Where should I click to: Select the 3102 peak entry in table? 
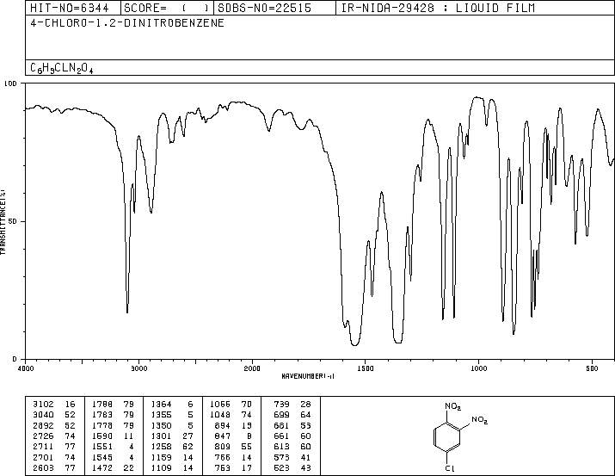54,404
